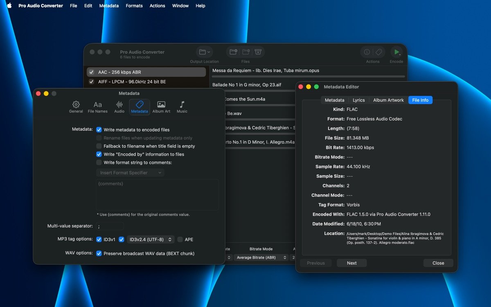Enable Write format string to comments
The image size is (491, 307).
tap(99, 163)
